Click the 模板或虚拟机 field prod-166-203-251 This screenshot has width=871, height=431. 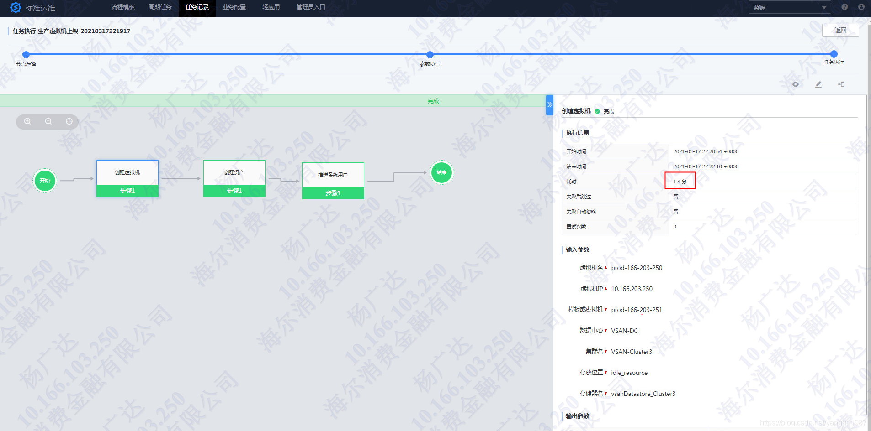coord(637,310)
